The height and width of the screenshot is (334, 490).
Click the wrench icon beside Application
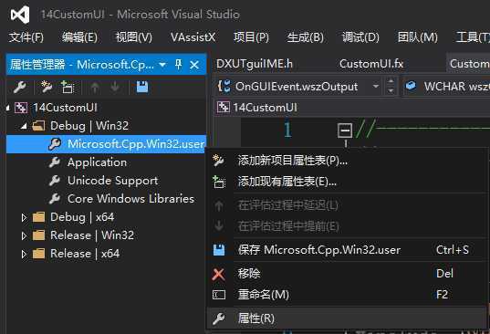[55, 162]
